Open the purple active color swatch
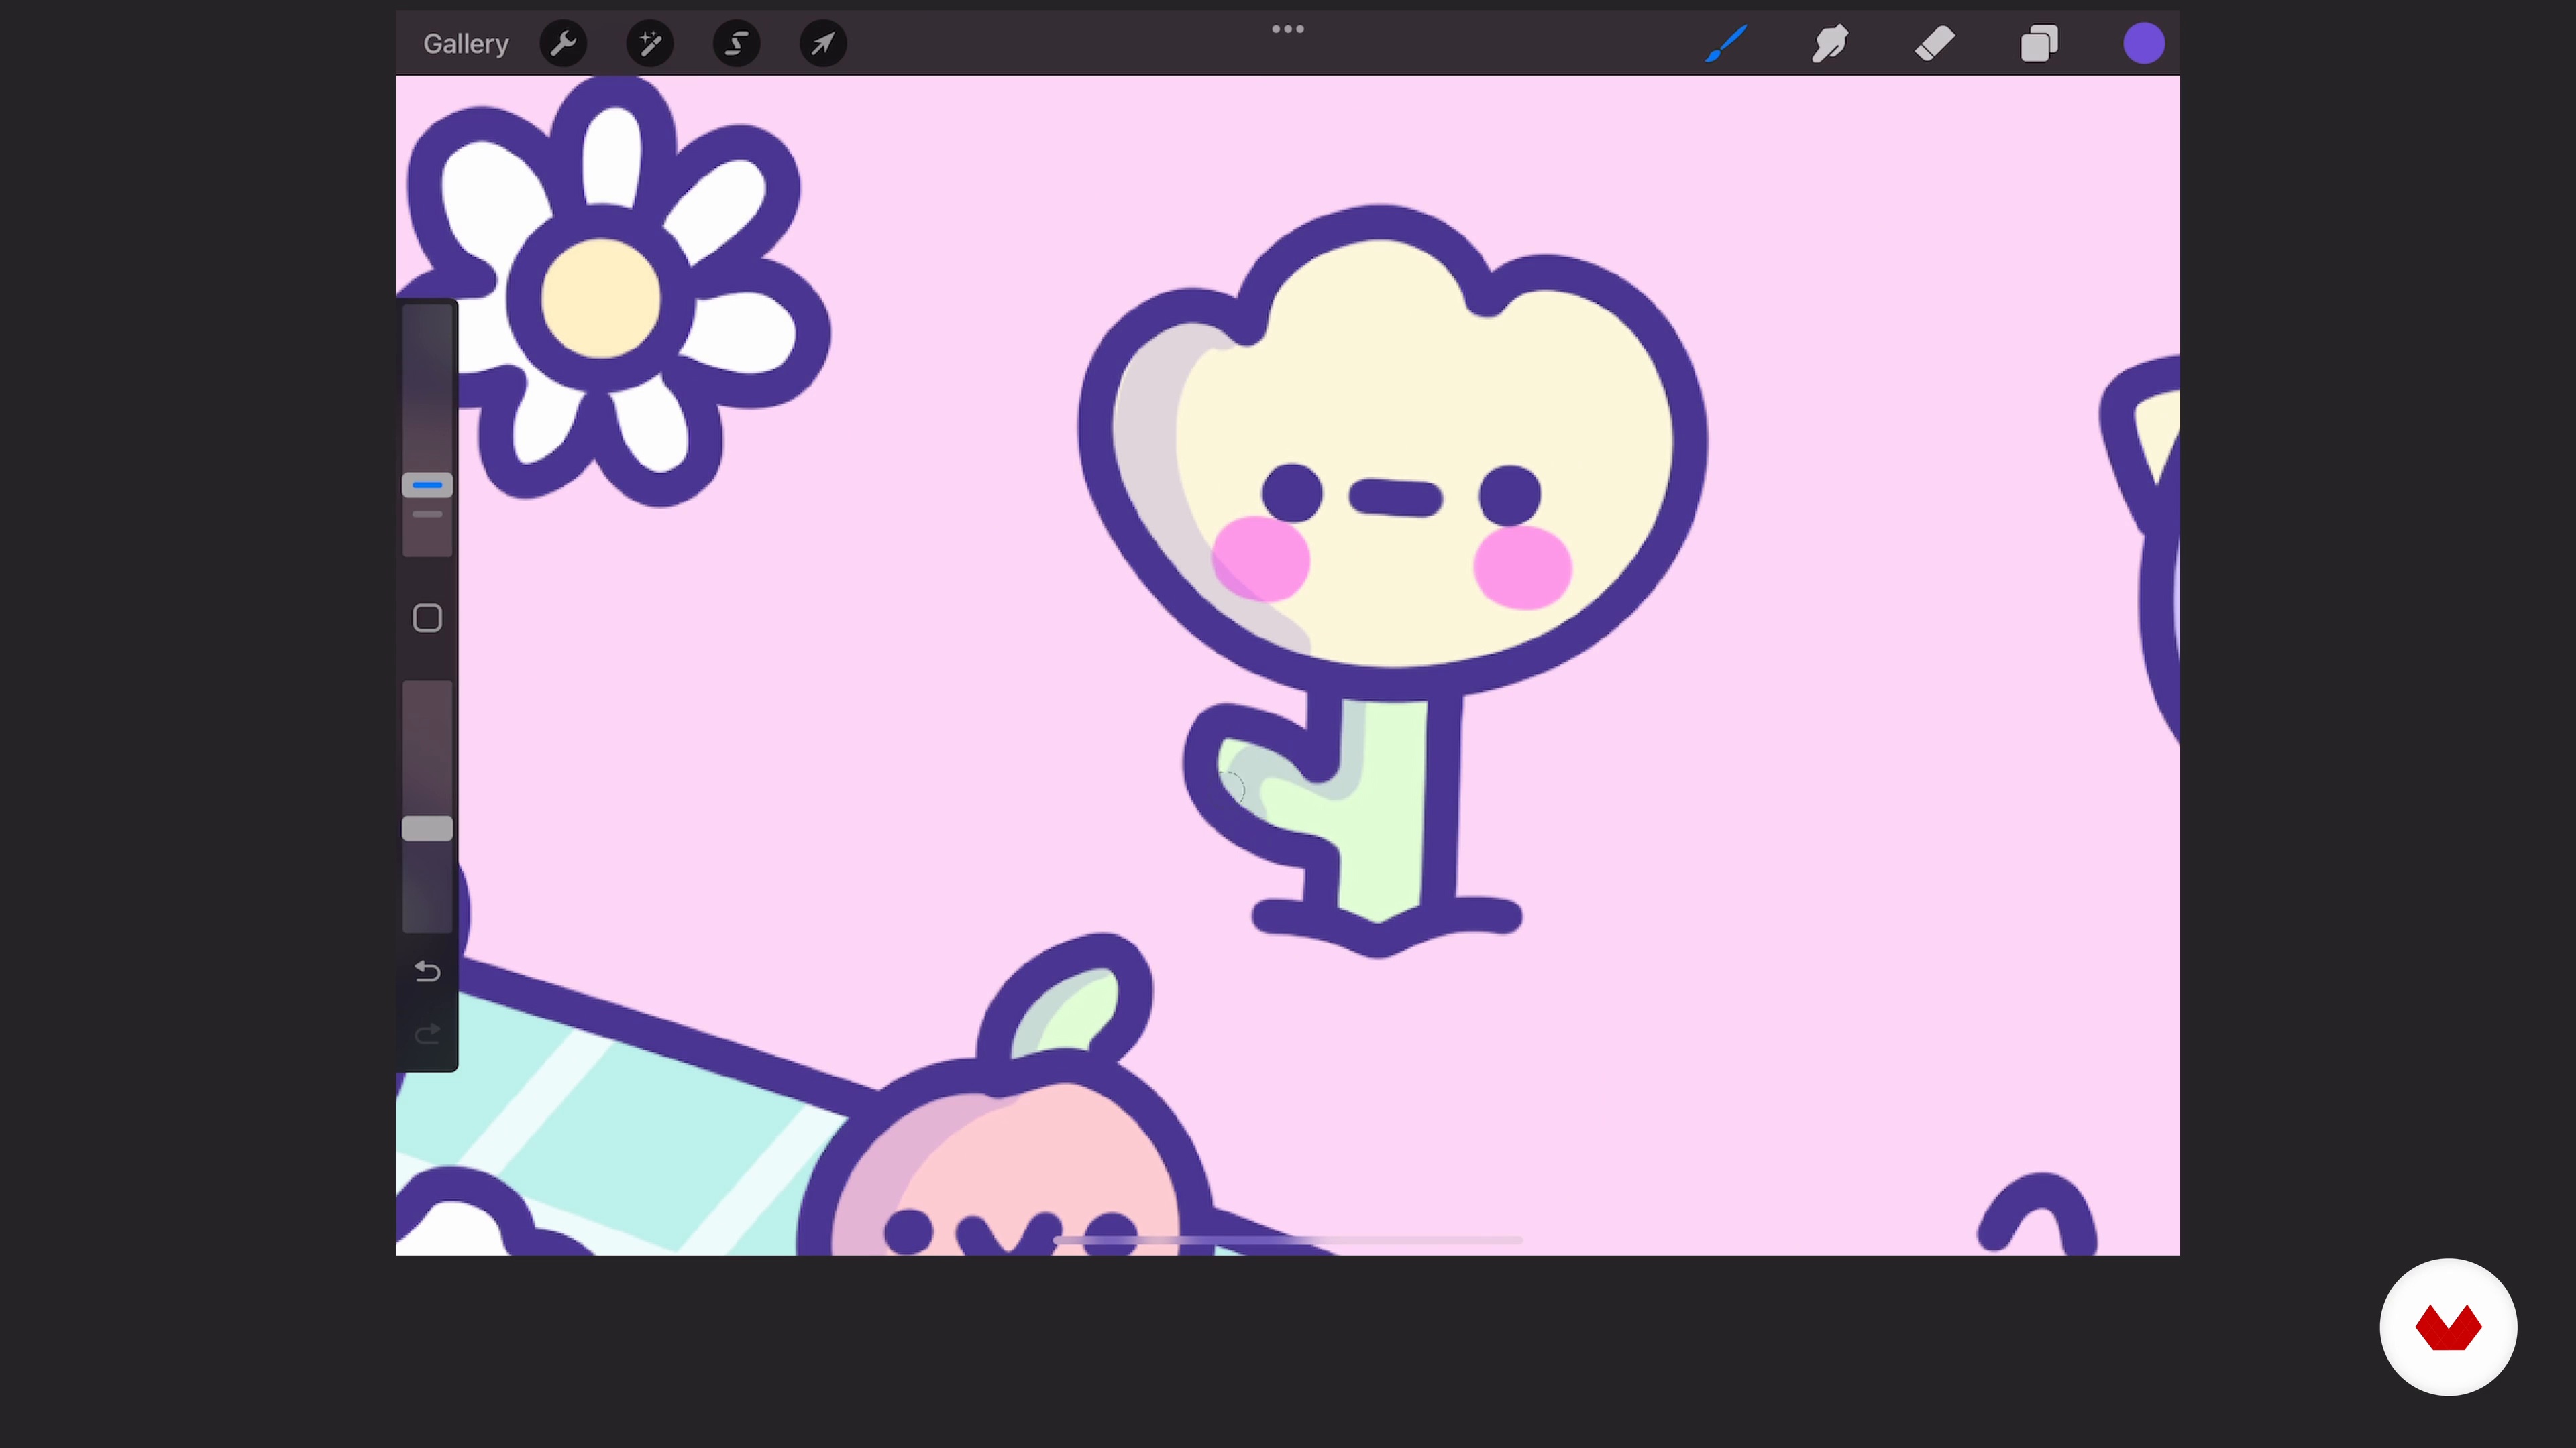Viewport: 2576px width, 1448px height. tap(2144, 44)
